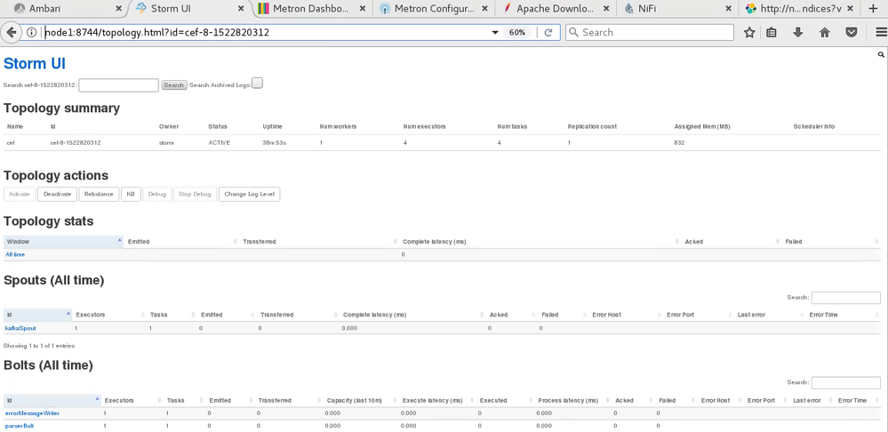This screenshot has height=432, width=888.
Task: Sort Bolts by Execute latency column
Action: coord(436,400)
